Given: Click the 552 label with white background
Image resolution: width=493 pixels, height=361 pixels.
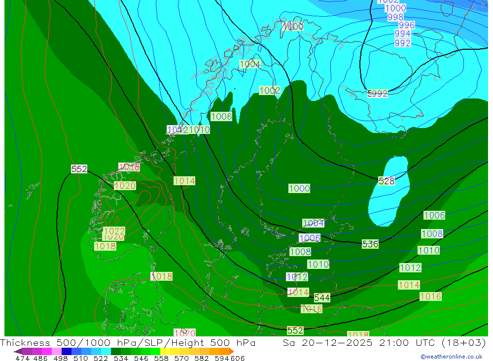Looking at the screenshot, I should 79,169.
